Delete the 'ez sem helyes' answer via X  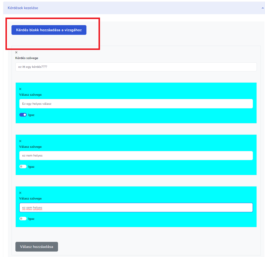coord(20,193)
